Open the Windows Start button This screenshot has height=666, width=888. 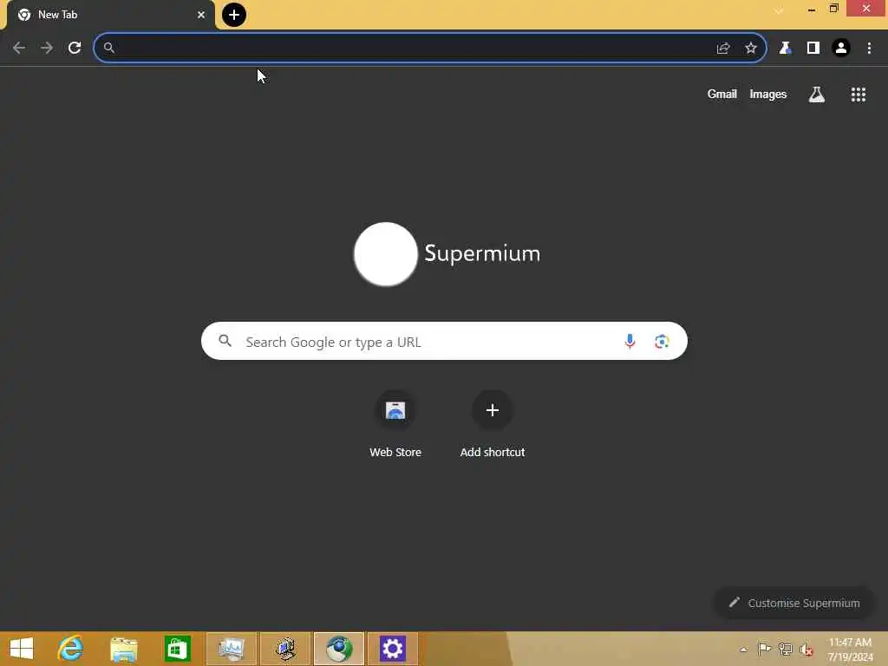22,649
